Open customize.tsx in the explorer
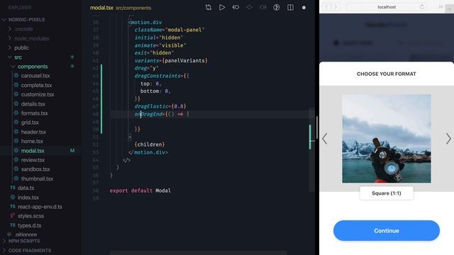 coord(38,94)
